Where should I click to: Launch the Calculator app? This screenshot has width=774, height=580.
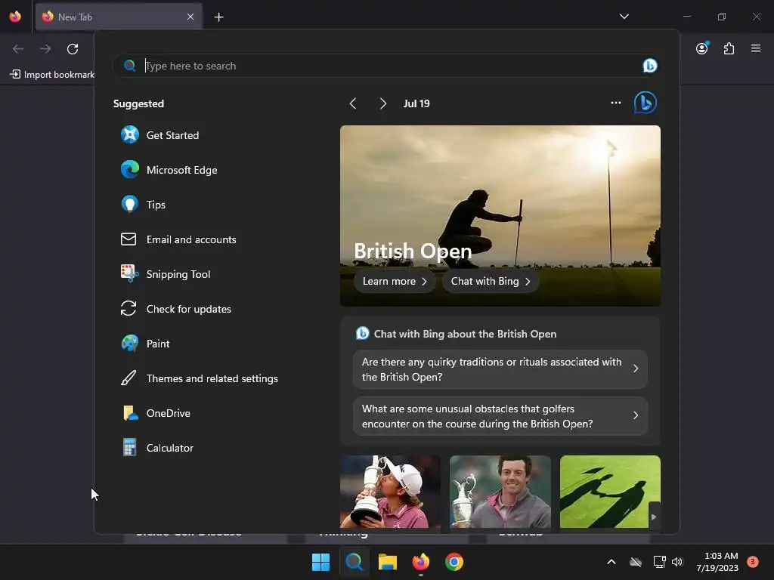157,448
